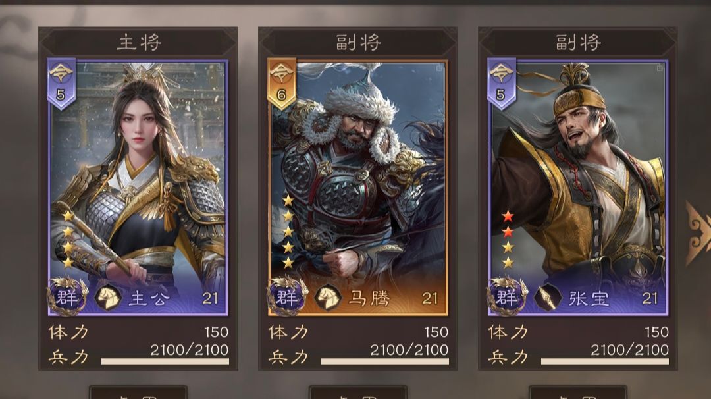The image size is (711, 399).
Task: Select the 副将 header above 马腾
Action: pyautogui.click(x=358, y=43)
